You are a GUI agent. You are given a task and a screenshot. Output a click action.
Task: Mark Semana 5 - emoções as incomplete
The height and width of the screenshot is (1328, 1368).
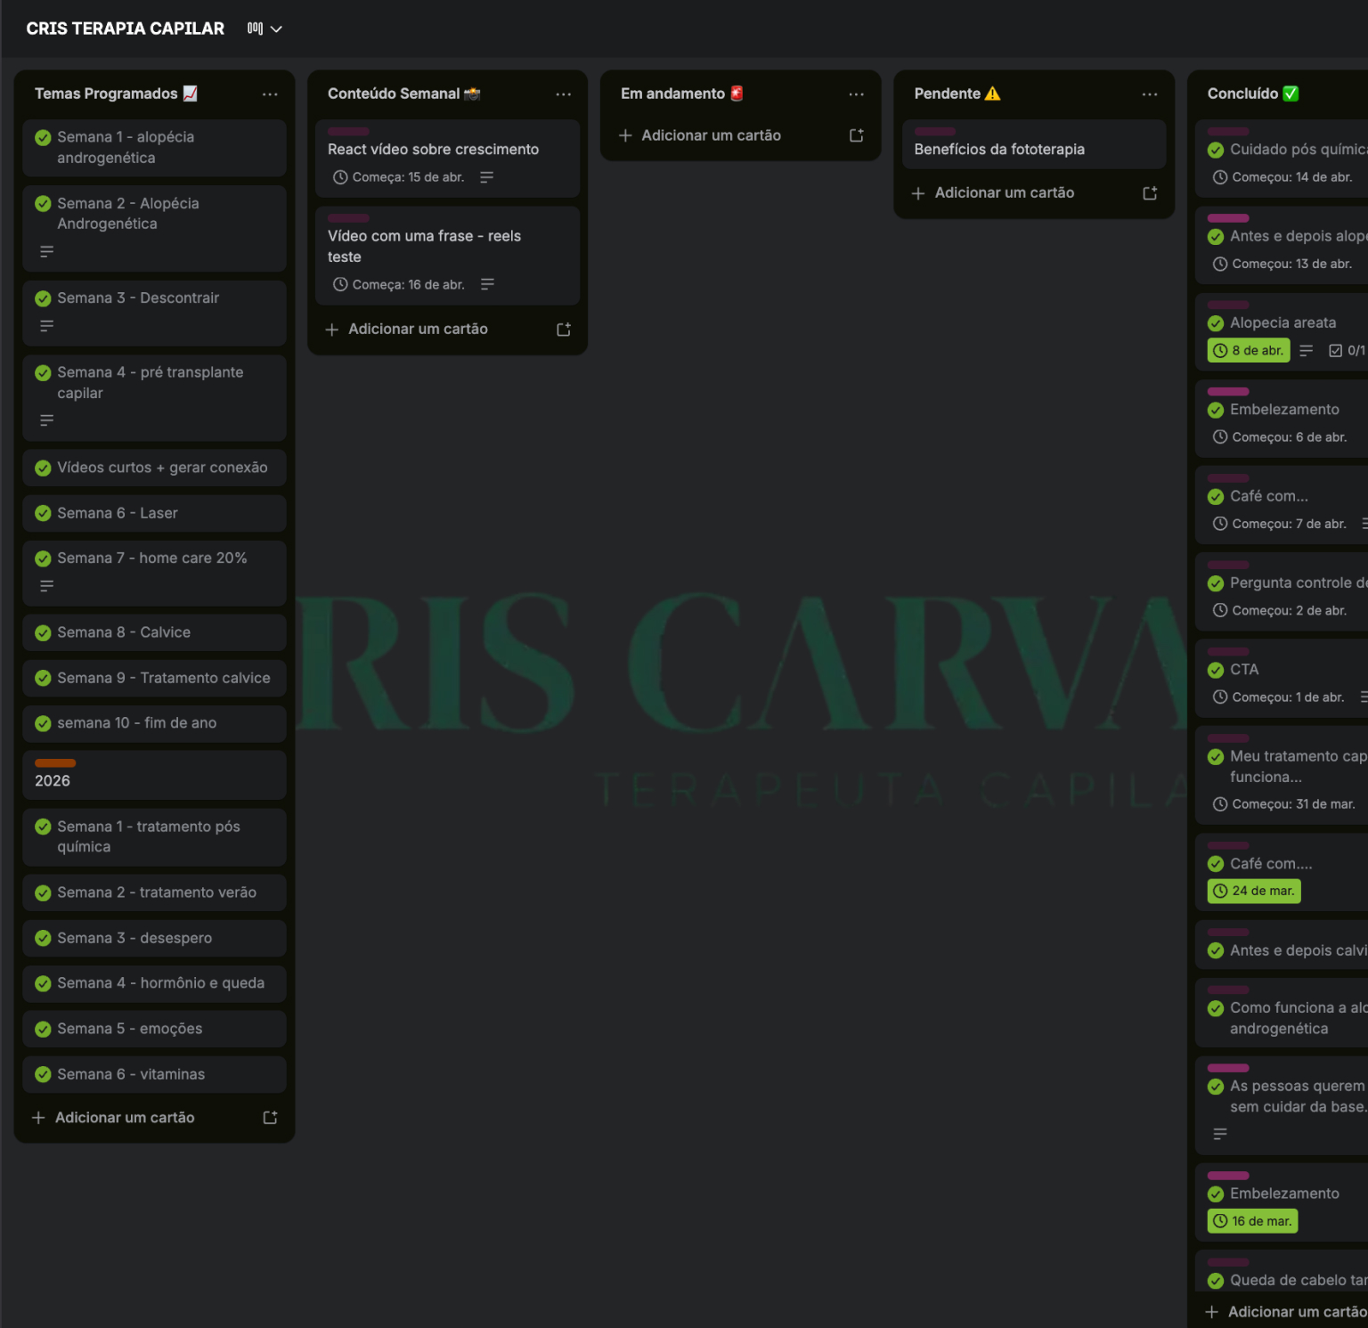click(x=43, y=1030)
